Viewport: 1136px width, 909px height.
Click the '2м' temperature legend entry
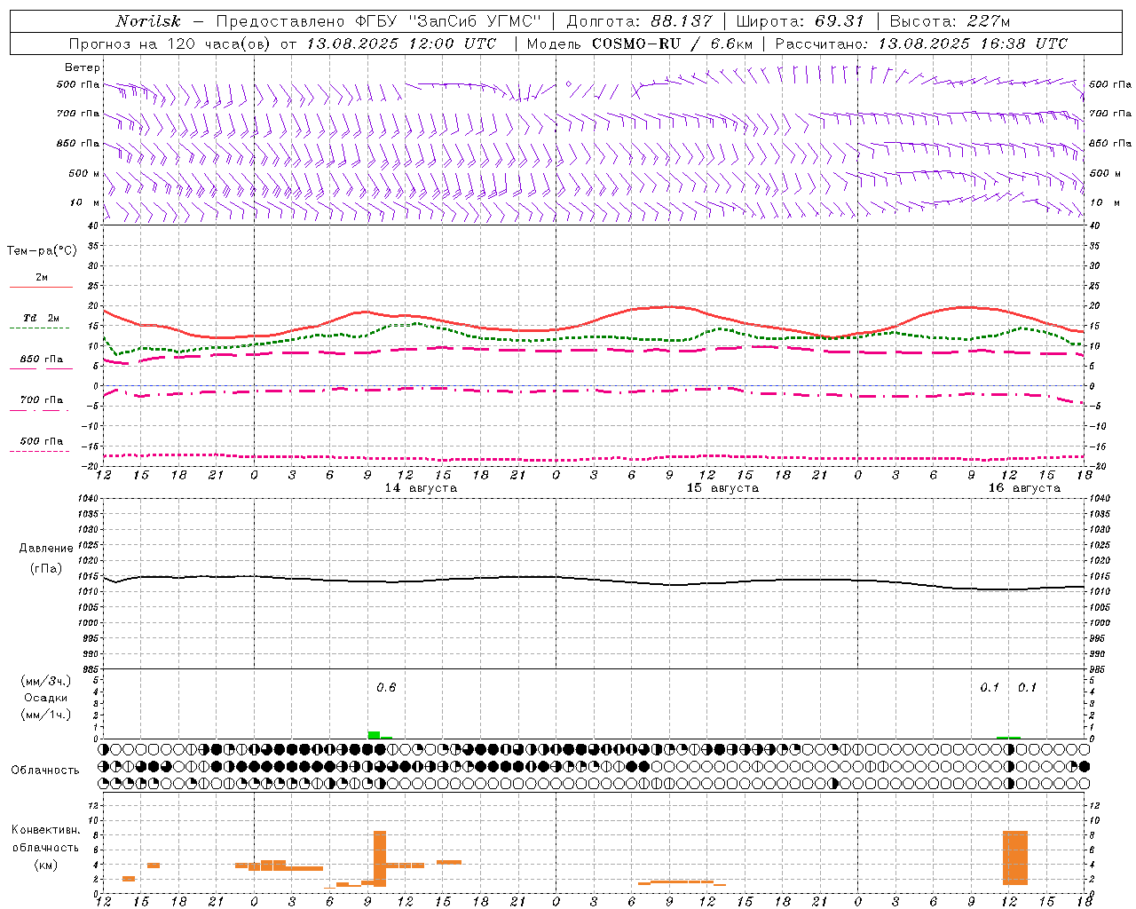[42, 278]
